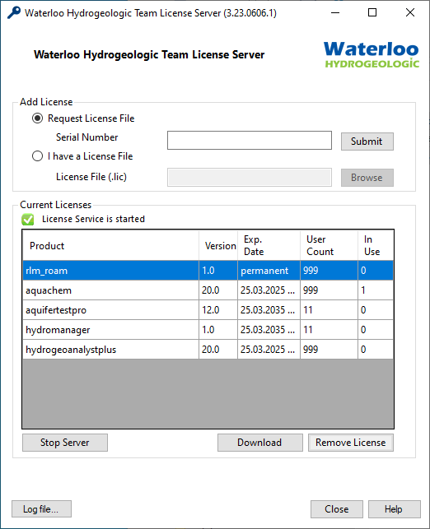This screenshot has height=529, width=430.
Task: Click the aquachem expiry date 25.03.2025
Action: 269,290
